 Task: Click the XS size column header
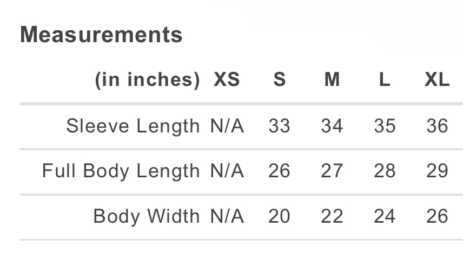click(227, 80)
